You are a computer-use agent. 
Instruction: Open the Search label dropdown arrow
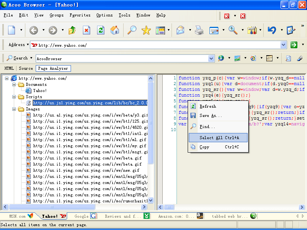31,58
